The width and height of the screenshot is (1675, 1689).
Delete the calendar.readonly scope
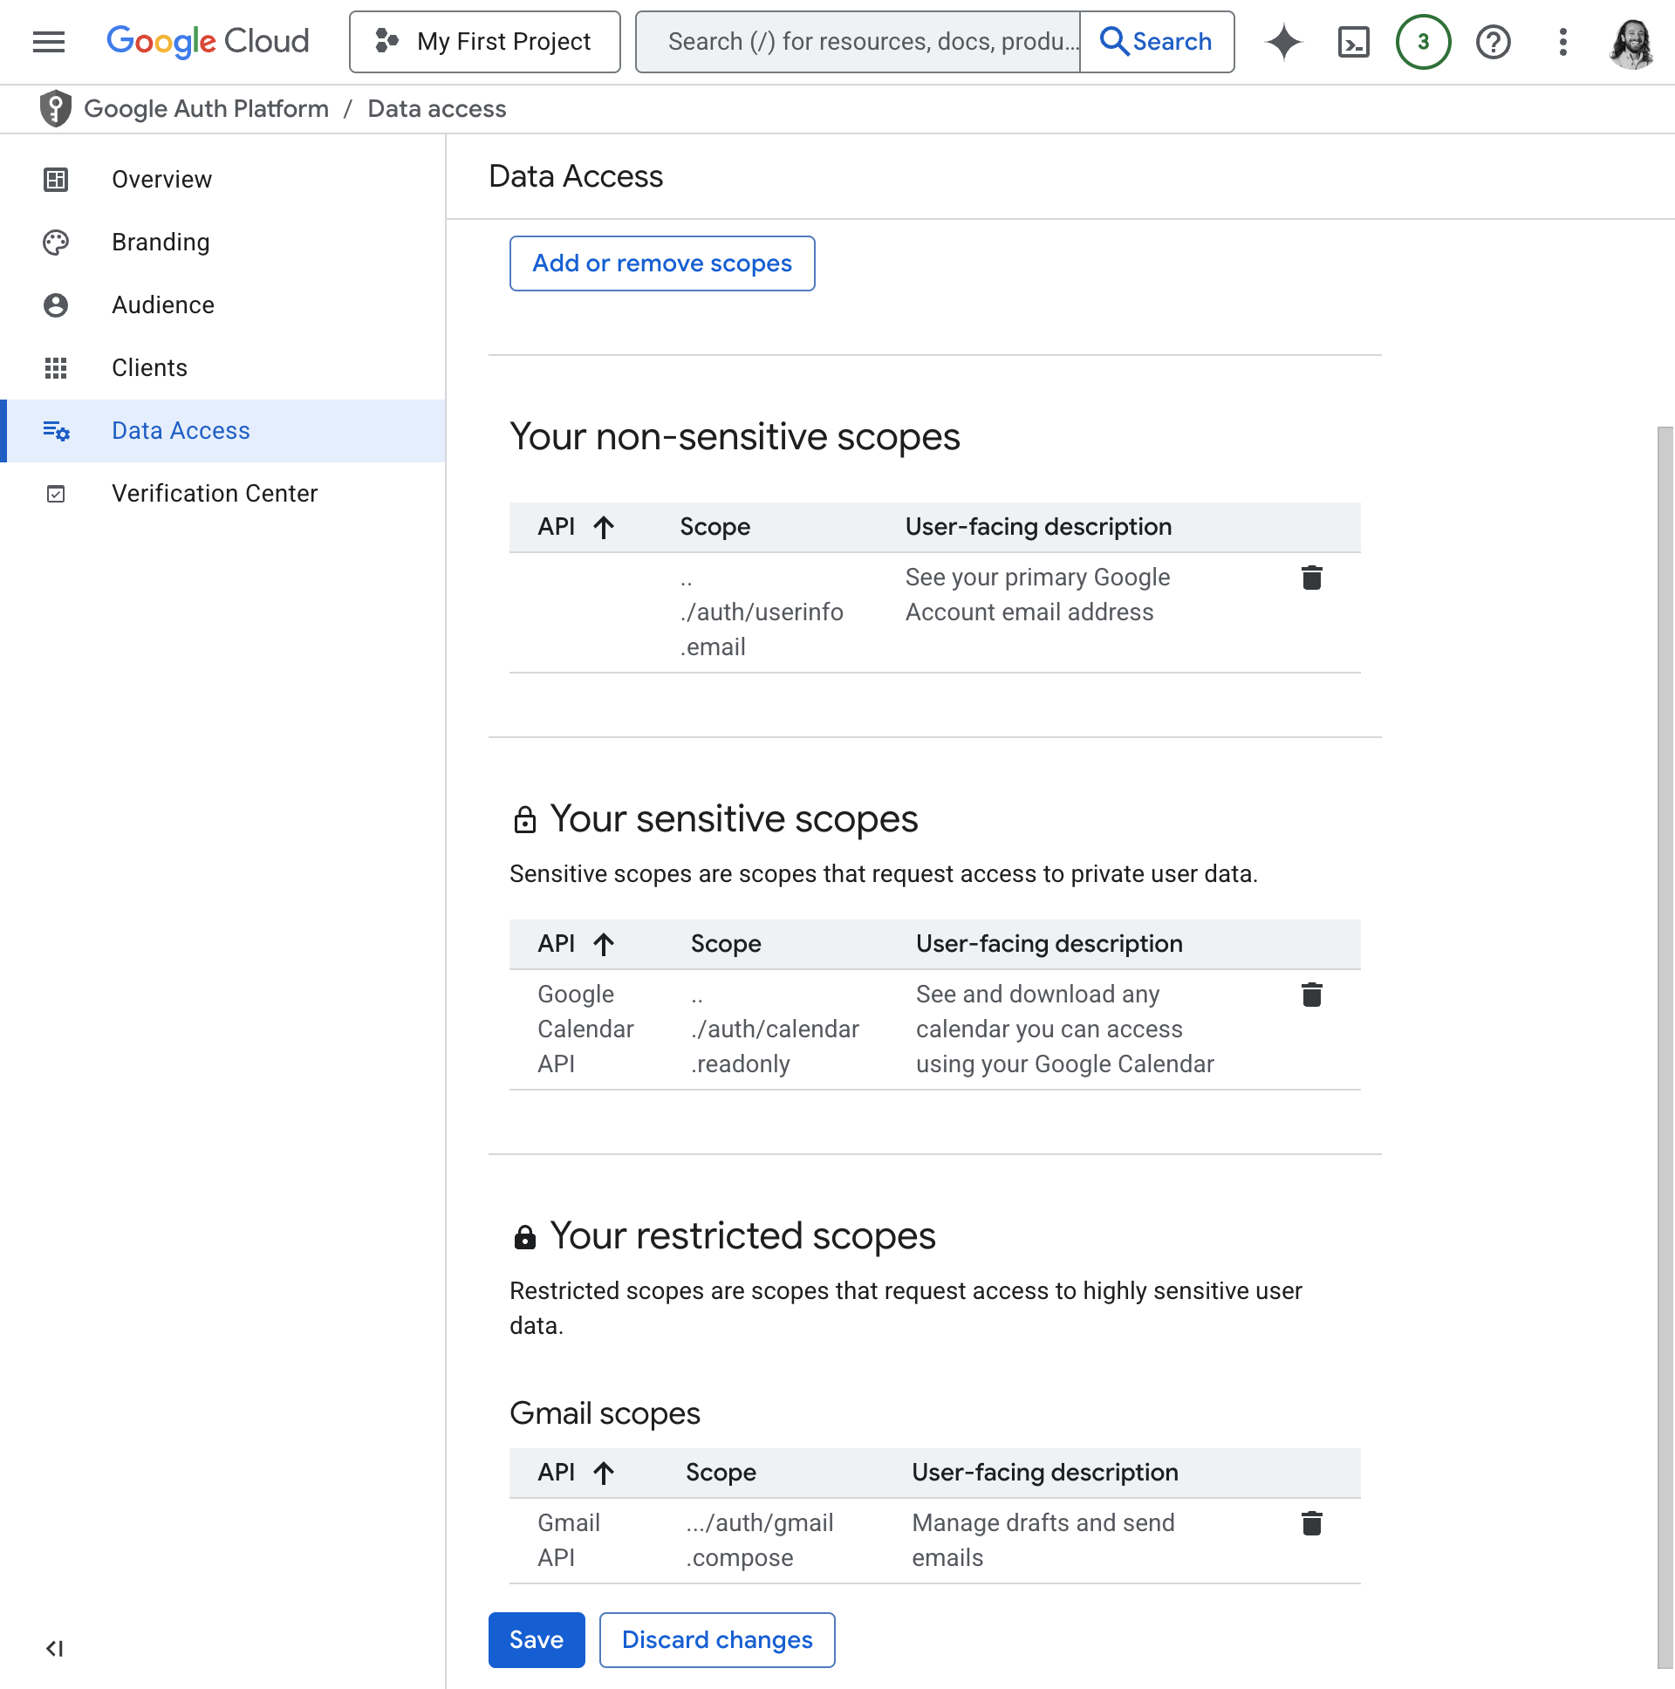pyautogui.click(x=1310, y=995)
